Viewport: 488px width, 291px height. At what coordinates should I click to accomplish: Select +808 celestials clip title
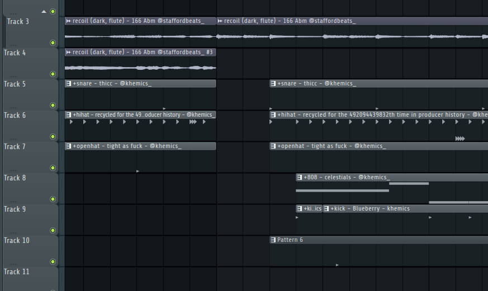point(347,177)
